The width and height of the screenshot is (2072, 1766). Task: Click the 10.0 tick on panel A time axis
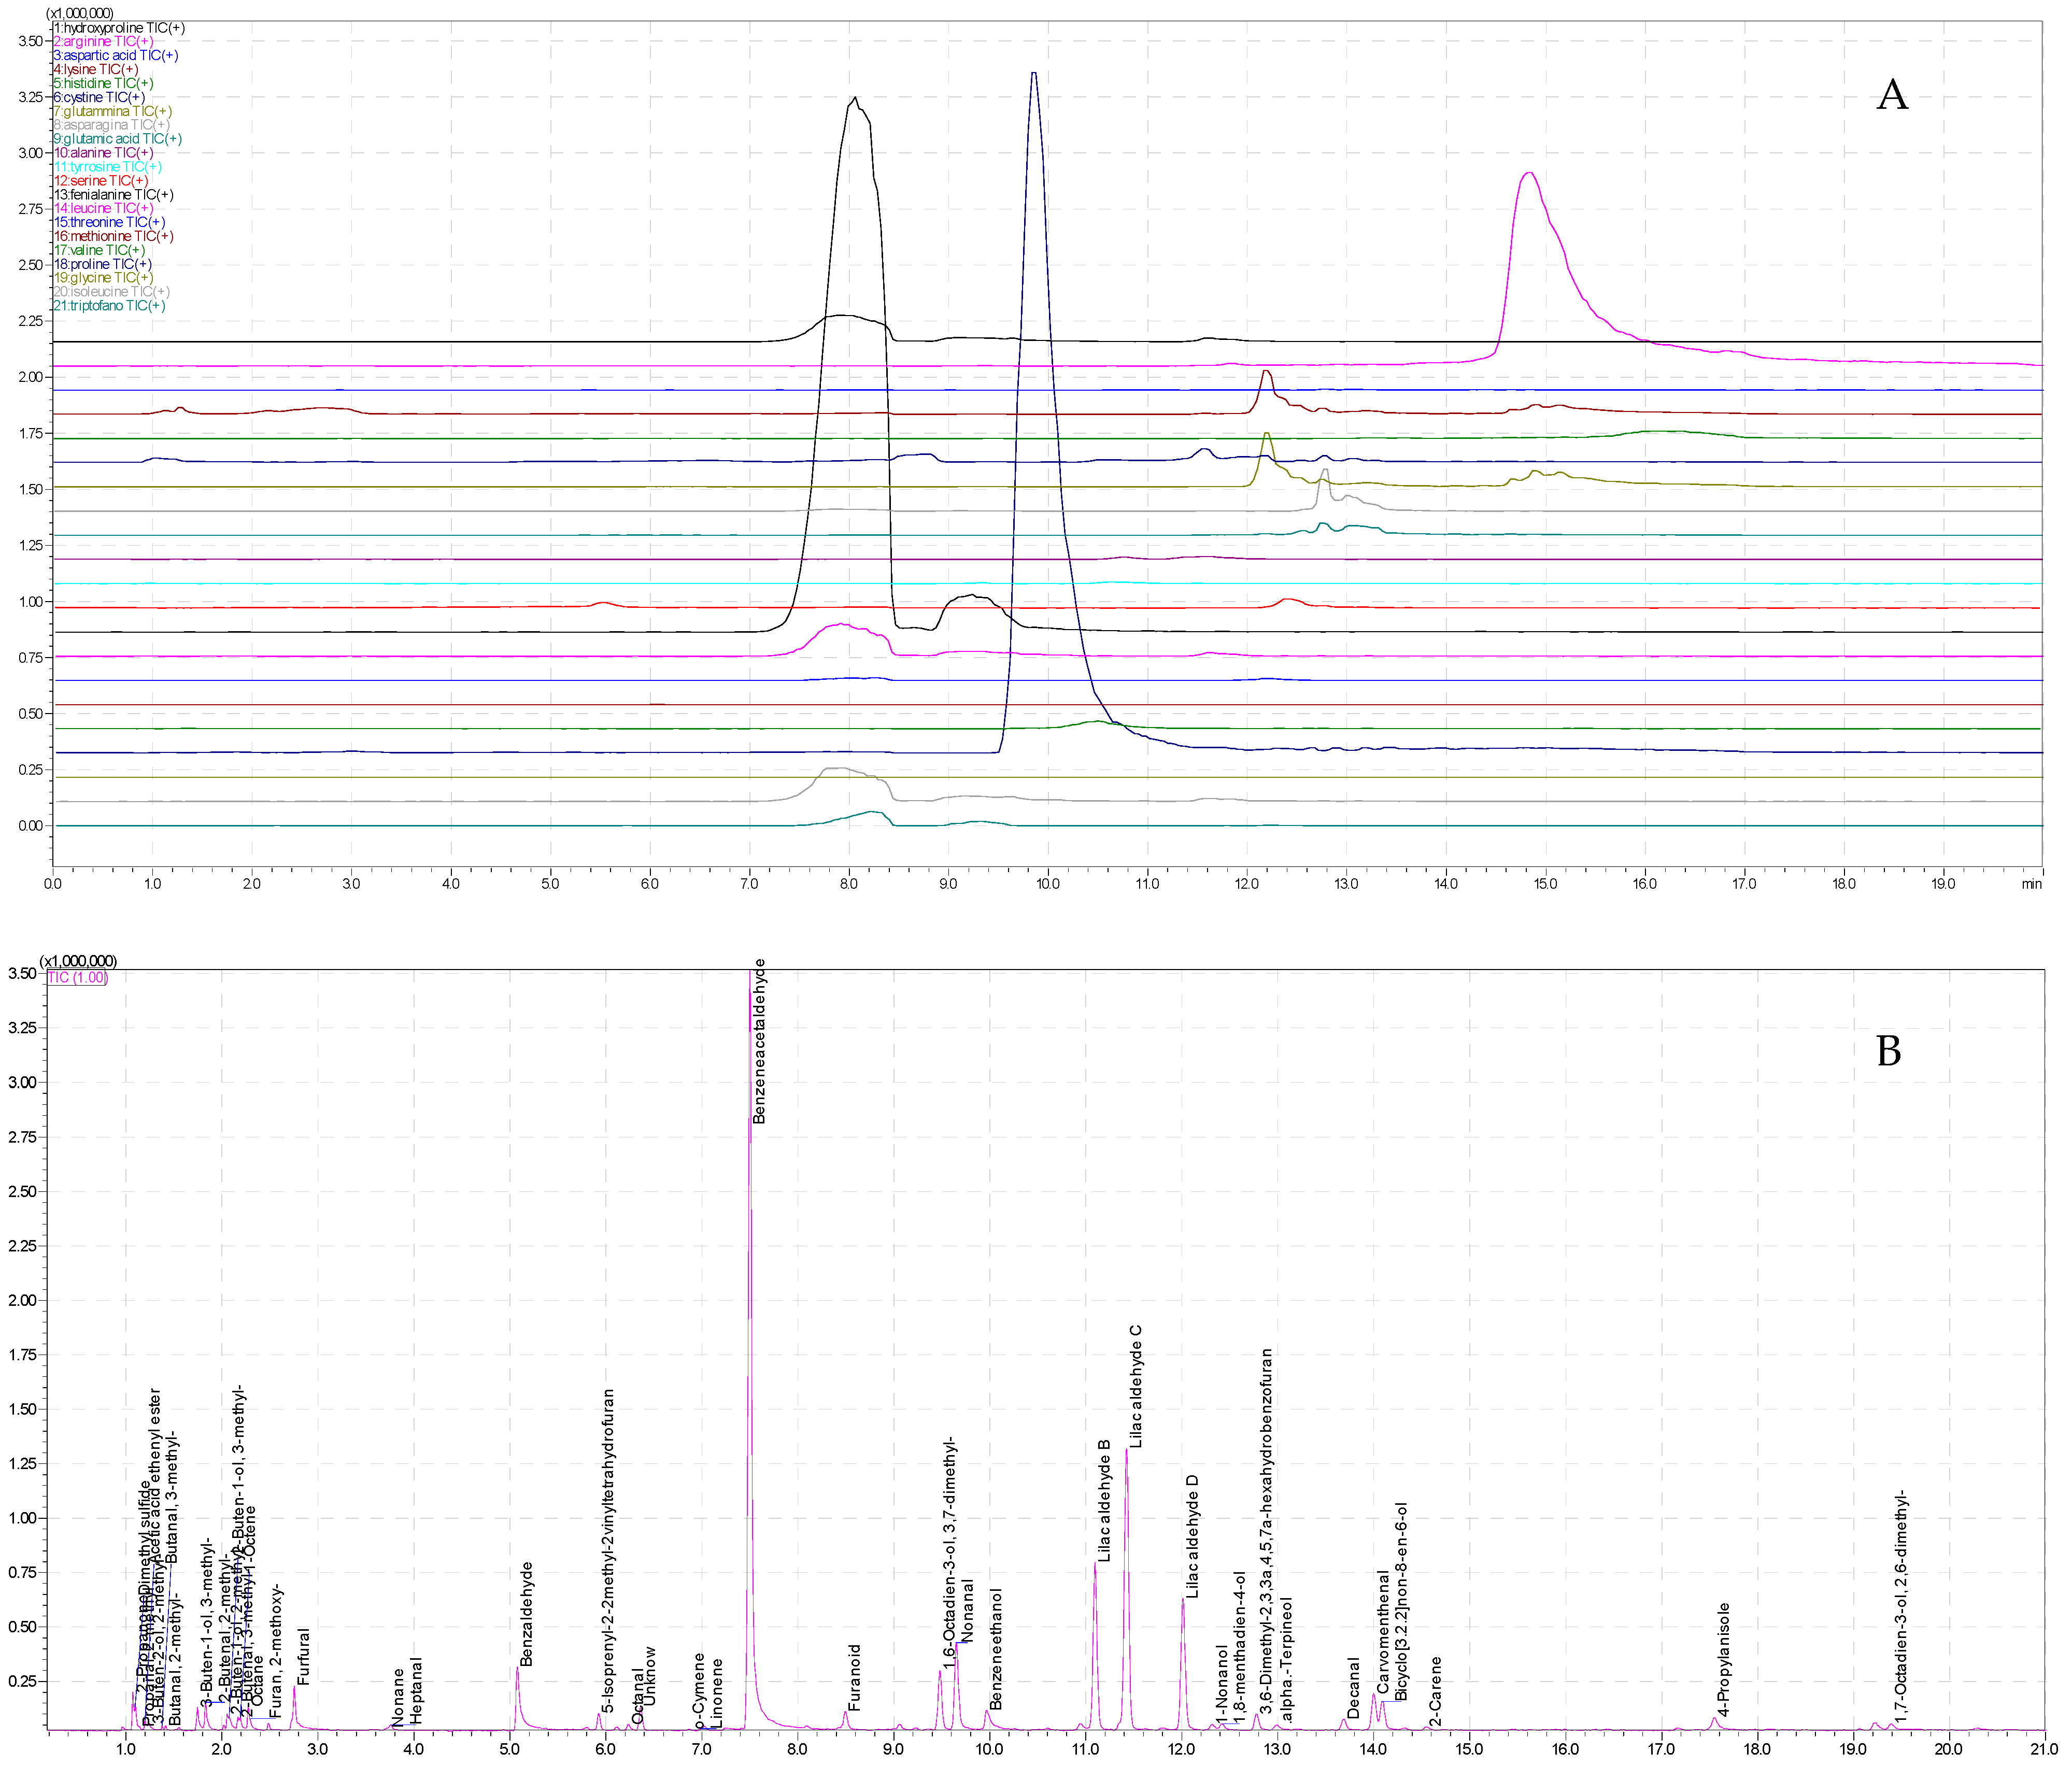[x=1048, y=884]
